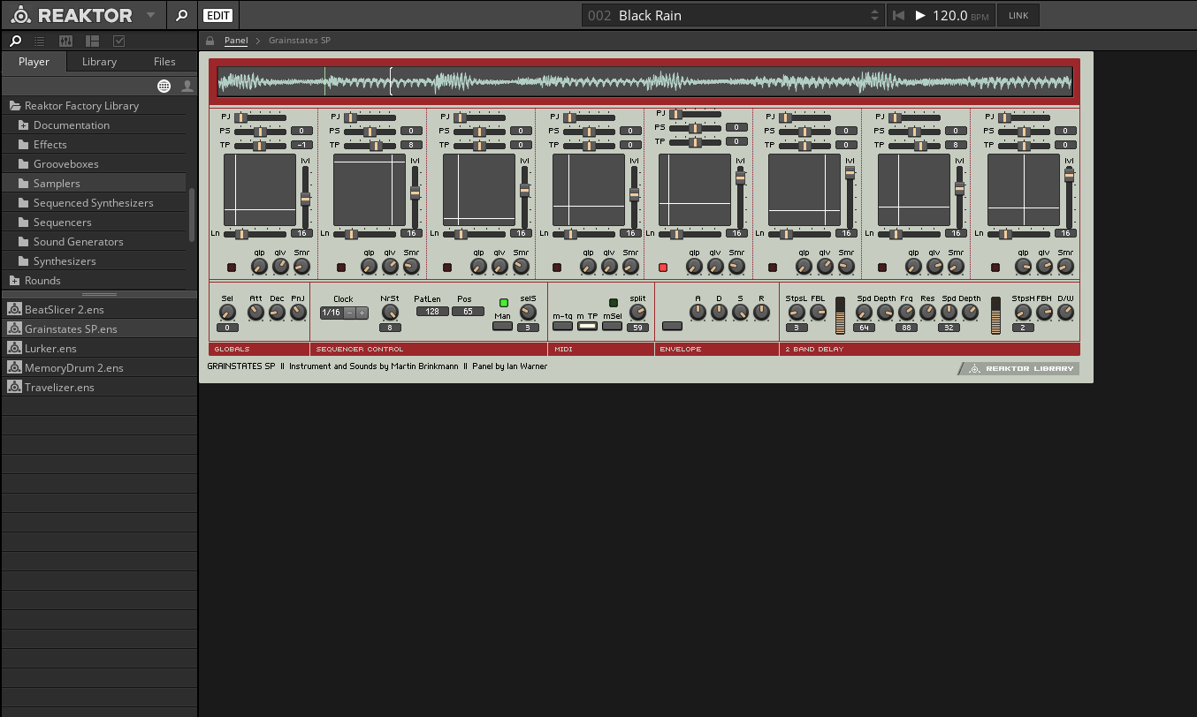This screenshot has height=717, width=1197.
Task: Toggle first state's dark red LED
Action: (x=232, y=268)
